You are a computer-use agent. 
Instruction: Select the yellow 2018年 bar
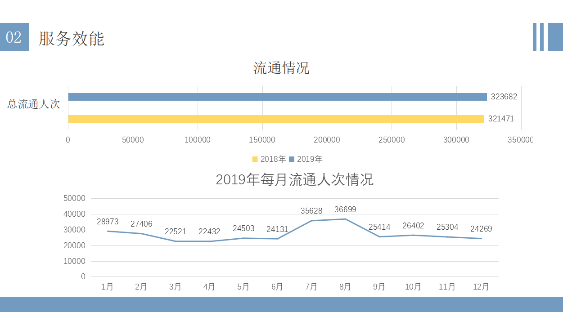point(276,119)
